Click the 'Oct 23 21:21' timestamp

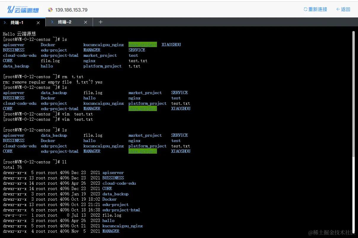pos(86,205)
